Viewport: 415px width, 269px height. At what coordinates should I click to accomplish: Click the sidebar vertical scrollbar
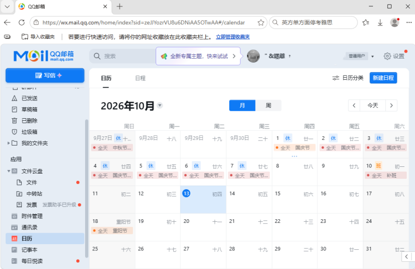click(86, 188)
